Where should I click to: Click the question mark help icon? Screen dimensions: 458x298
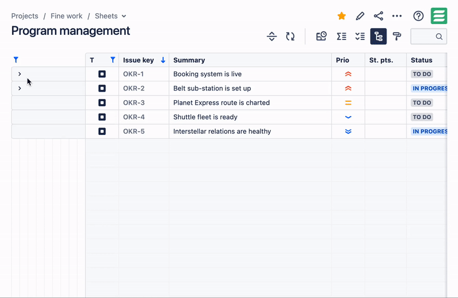coord(418,16)
